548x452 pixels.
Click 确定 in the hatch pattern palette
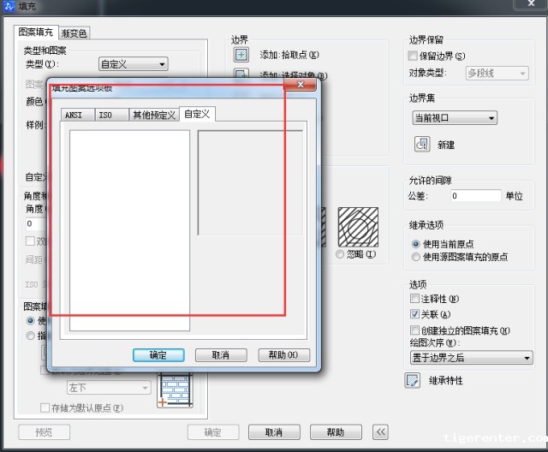tap(159, 355)
